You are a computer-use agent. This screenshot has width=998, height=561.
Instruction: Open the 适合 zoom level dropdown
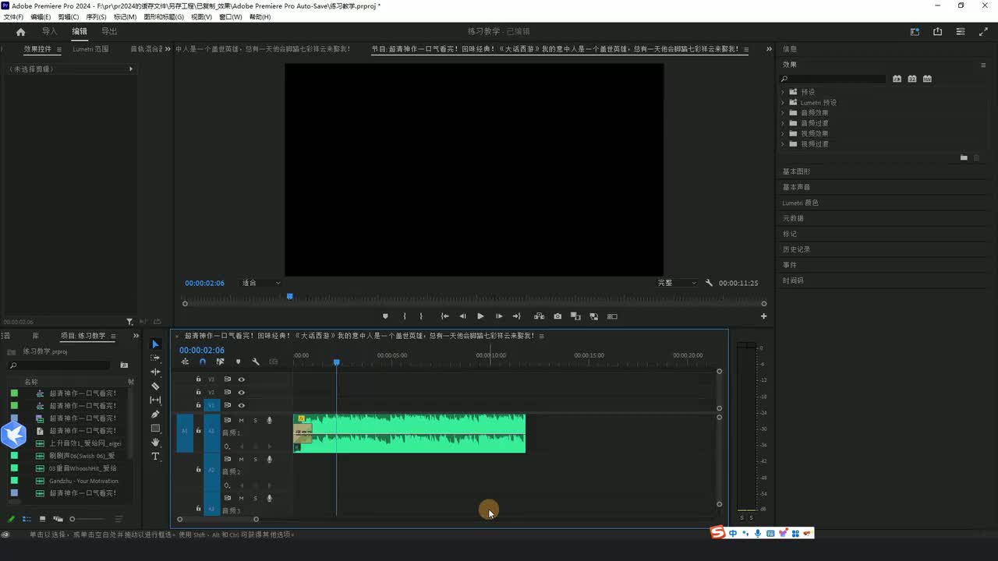pos(260,283)
